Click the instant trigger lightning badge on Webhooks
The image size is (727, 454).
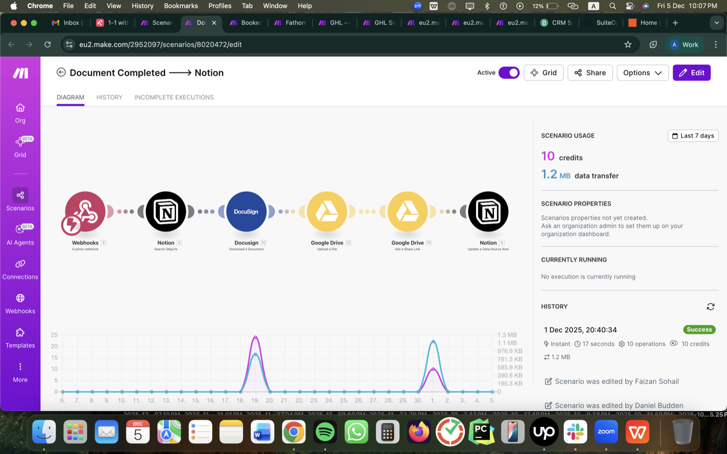click(71, 225)
